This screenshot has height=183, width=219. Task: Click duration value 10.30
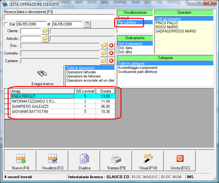tap(106, 112)
